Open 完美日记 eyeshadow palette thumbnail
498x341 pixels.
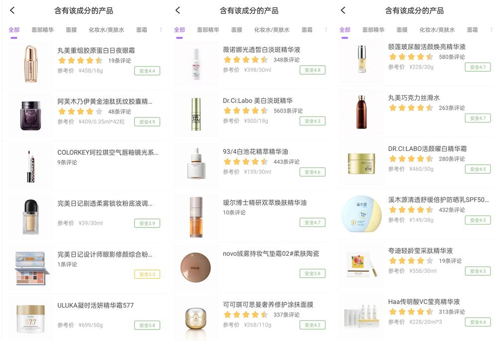pyautogui.click(x=32, y=268)
